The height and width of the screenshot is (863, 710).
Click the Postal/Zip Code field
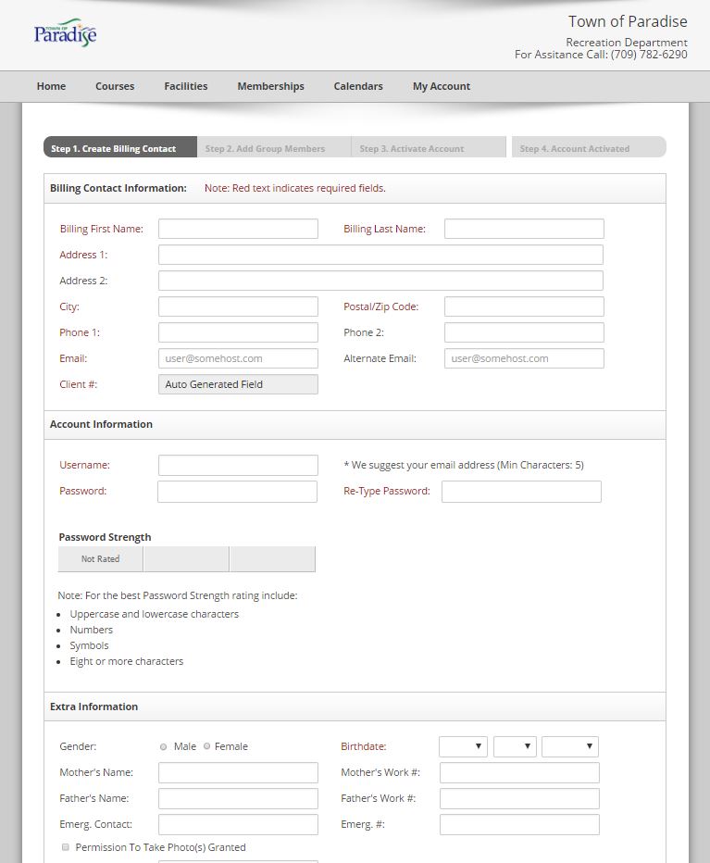point(524,306)
